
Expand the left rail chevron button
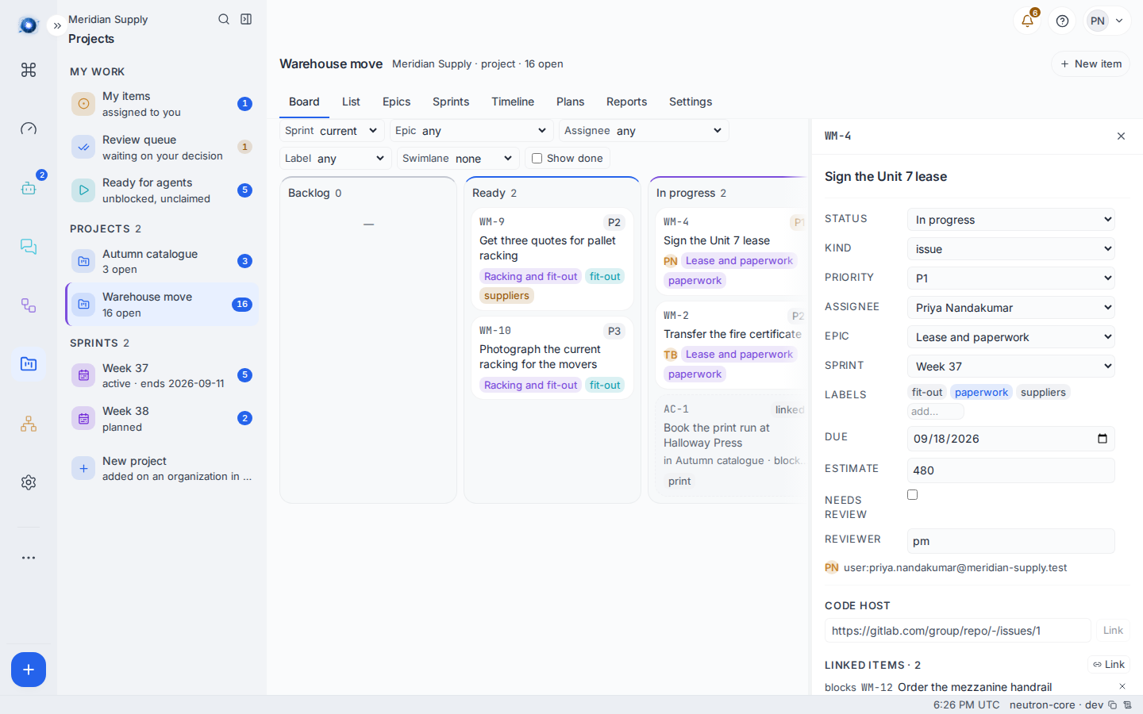pos(57,25)
